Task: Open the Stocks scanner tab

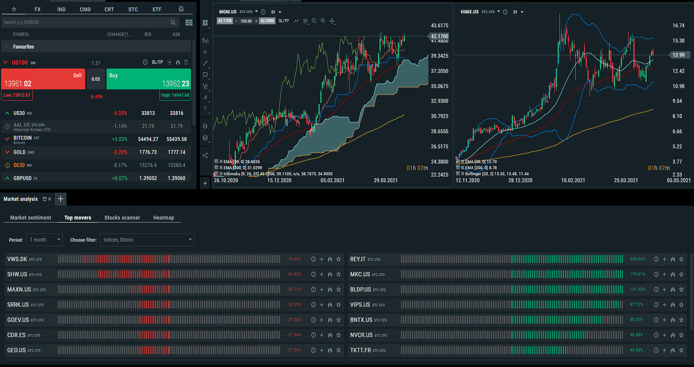Action: (122, 218)
